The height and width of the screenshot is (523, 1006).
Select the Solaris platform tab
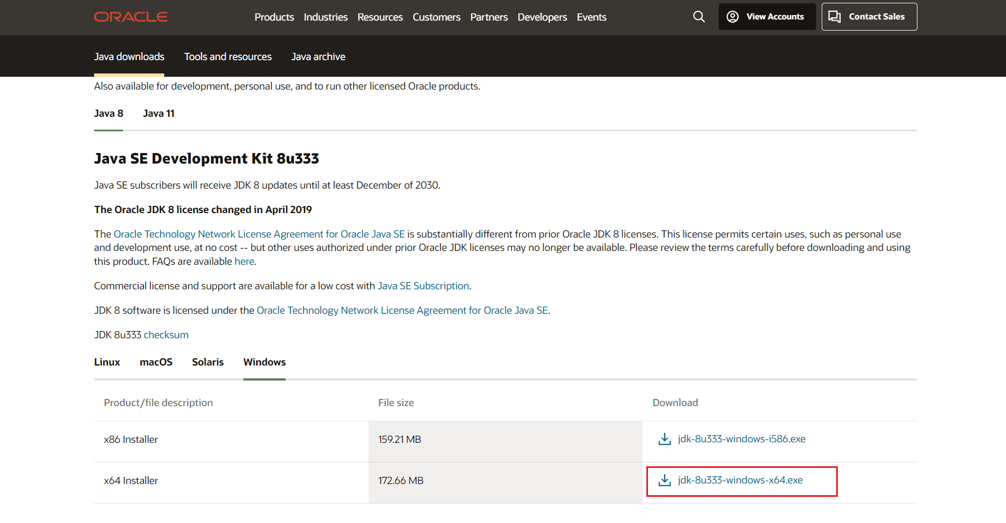(x=208, y=362)
